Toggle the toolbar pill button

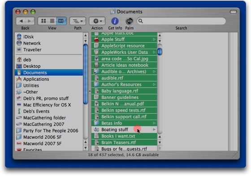pyautogui.click(x=233, y=12)
